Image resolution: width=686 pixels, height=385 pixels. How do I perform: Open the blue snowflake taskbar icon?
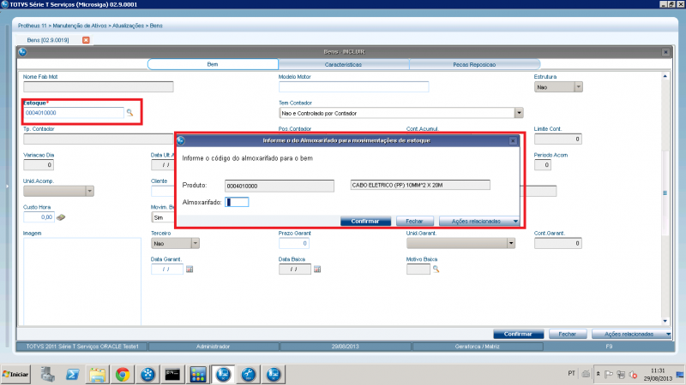pos(147,374)
